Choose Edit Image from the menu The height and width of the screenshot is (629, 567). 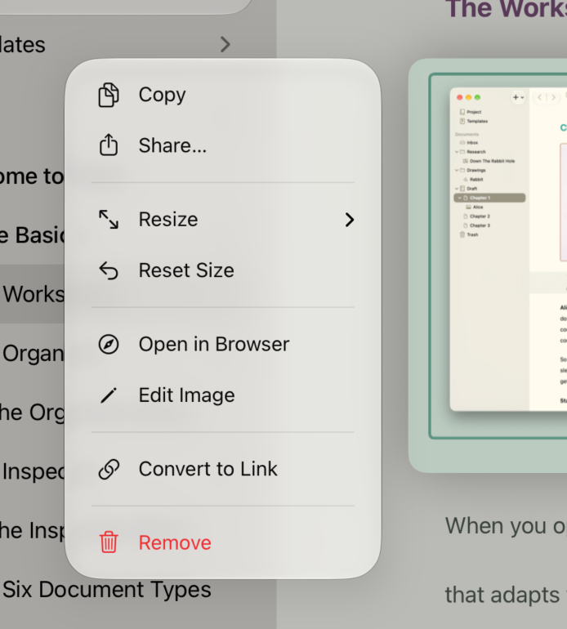tap(223, 395)
